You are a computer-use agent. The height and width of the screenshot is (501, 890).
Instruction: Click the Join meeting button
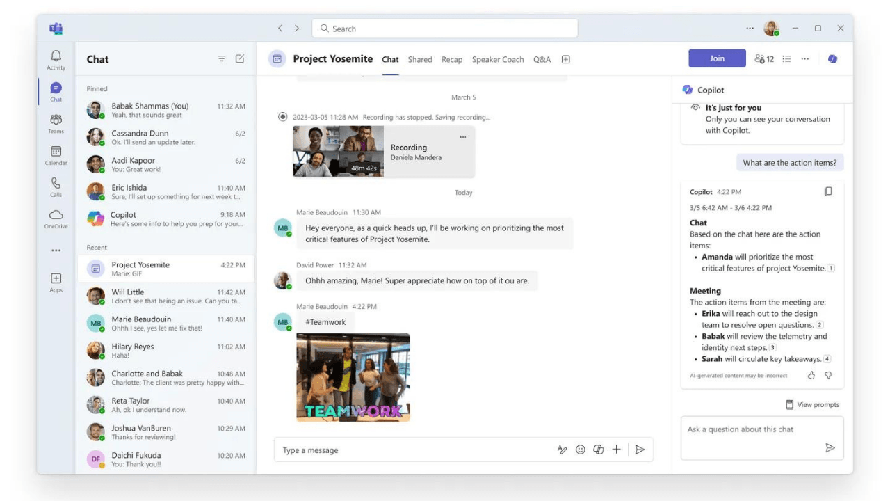click(717, 58)
